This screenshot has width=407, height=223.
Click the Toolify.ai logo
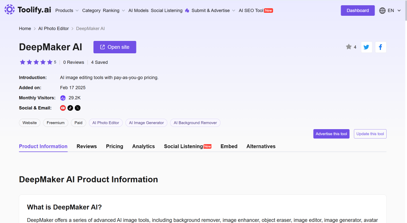28,10
